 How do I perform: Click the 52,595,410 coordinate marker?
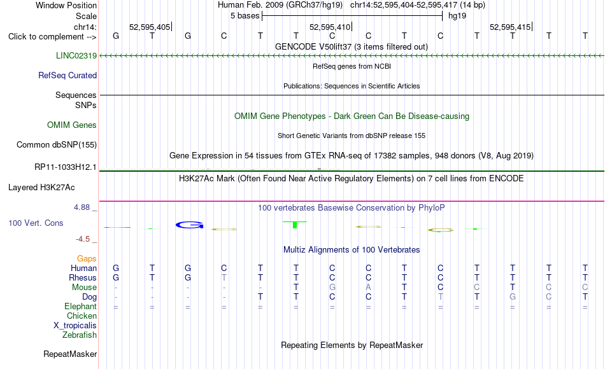331,27
